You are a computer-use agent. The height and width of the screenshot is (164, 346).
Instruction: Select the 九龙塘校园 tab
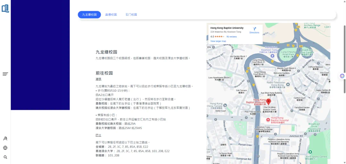pos(89,15)
